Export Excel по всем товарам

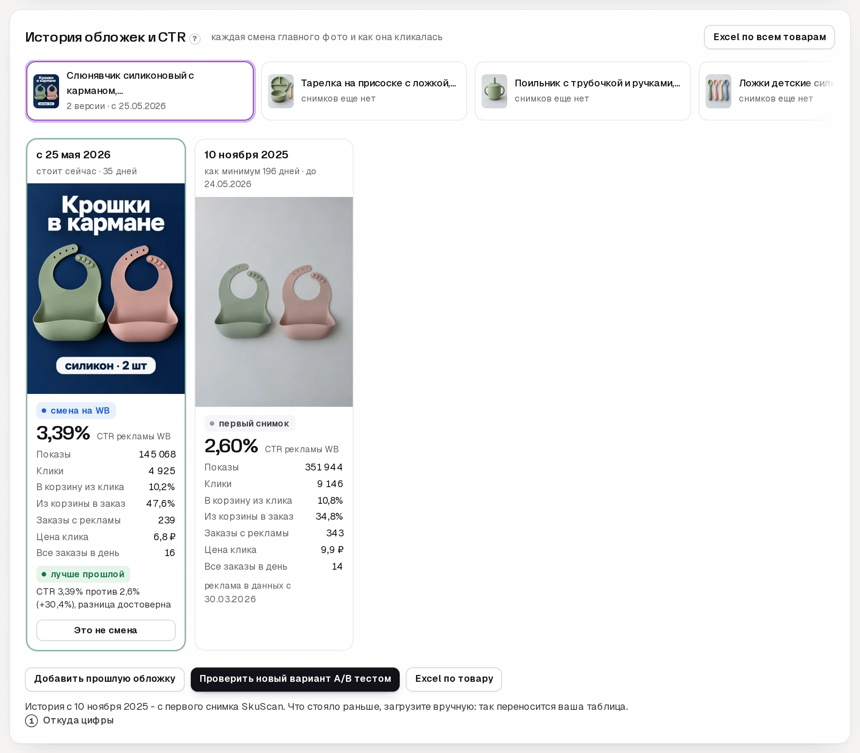(x=769, y=37)
